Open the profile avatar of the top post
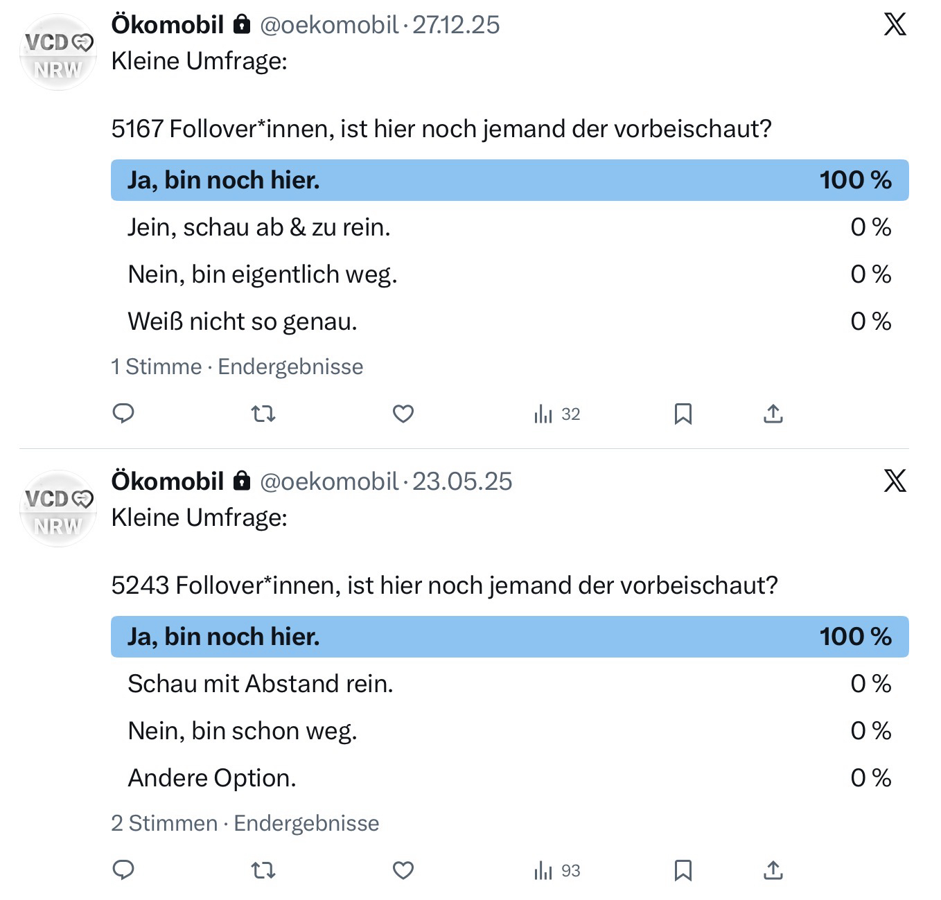This screenshot has width=941, height=900. tap(58, 53)
